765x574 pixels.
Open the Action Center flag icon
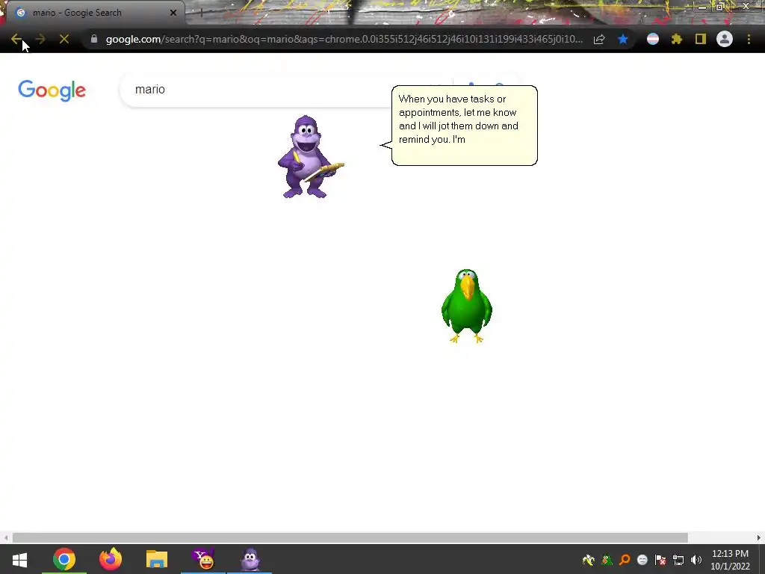pyautogui.click(x=660, y=560)
